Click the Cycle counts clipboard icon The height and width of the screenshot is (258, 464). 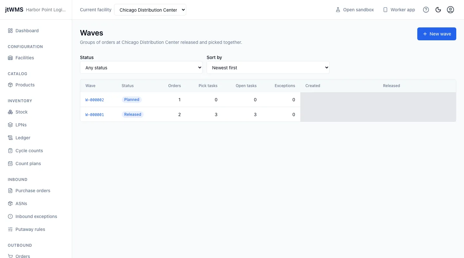10,151
